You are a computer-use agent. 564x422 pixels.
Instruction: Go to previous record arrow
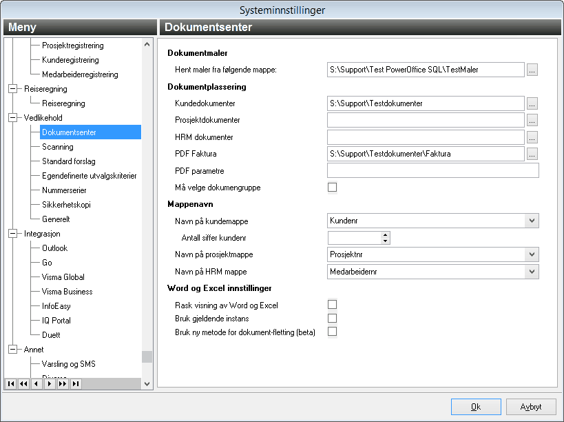click(36, 384)
